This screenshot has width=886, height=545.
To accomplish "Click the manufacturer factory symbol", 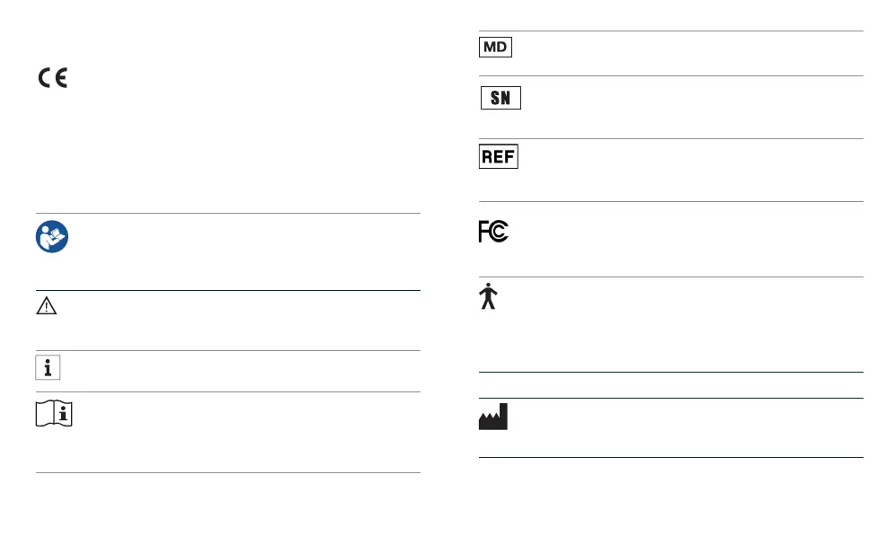I will 493,418.
